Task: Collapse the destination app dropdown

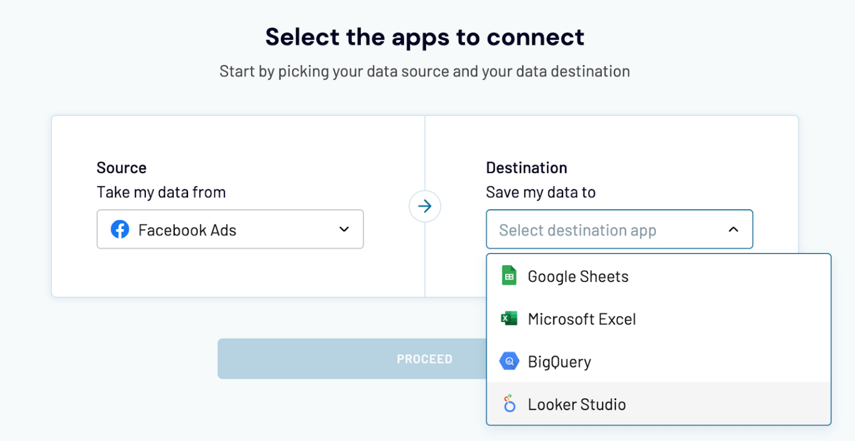Action: [733, 229]
